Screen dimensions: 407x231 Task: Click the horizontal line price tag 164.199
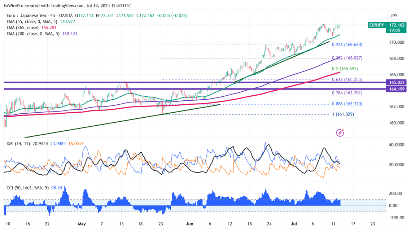coord(397,89)
